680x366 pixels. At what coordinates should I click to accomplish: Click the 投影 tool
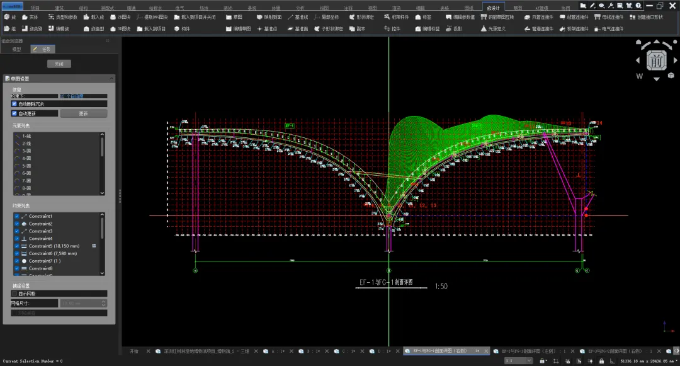click(454, 28)
